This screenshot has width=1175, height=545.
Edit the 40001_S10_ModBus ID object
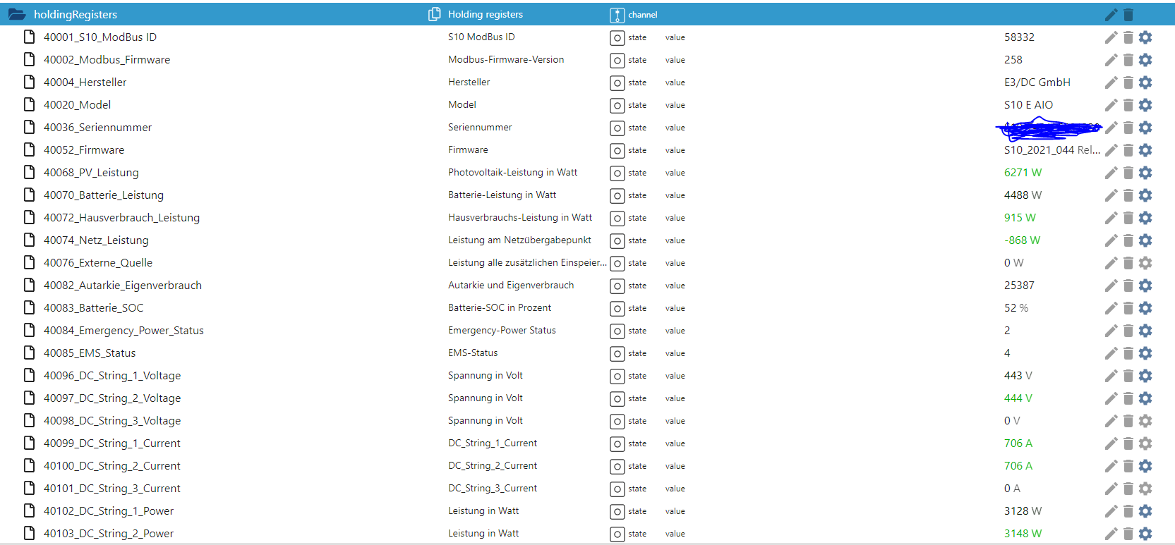(x=1111, y=37)
